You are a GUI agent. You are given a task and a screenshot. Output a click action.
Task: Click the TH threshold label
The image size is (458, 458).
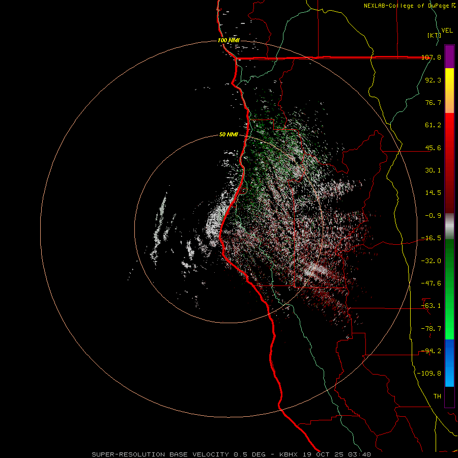[x=437, y=396]
